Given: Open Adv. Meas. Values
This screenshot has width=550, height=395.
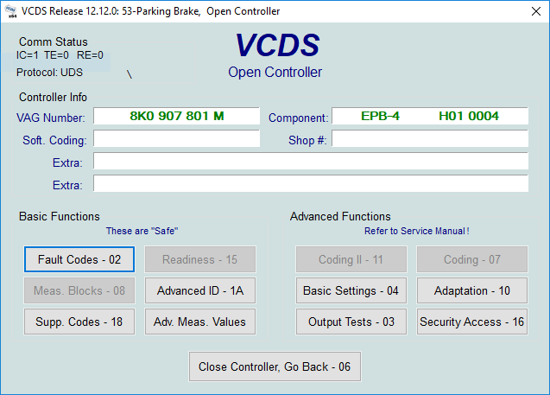Looking at the screenshot, I should coord(200,322).
